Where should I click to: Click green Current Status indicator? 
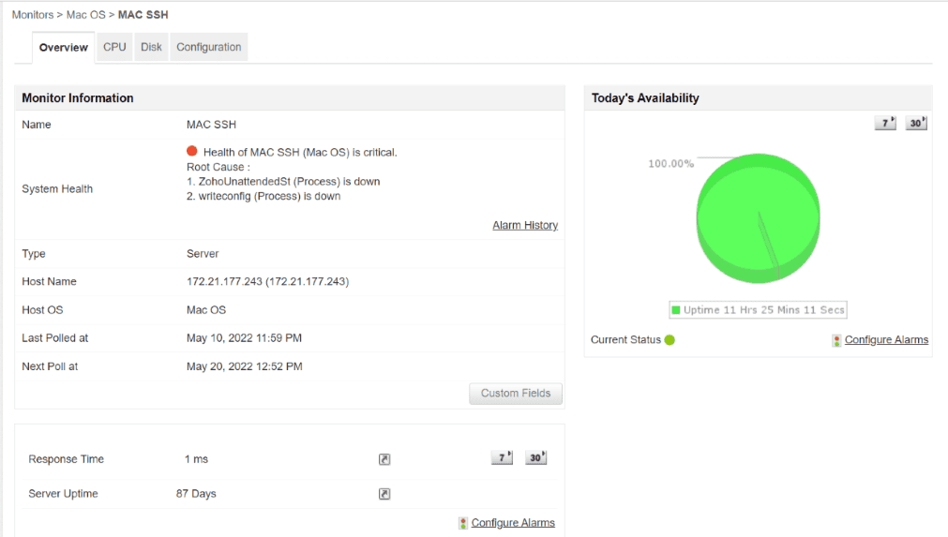670,339
